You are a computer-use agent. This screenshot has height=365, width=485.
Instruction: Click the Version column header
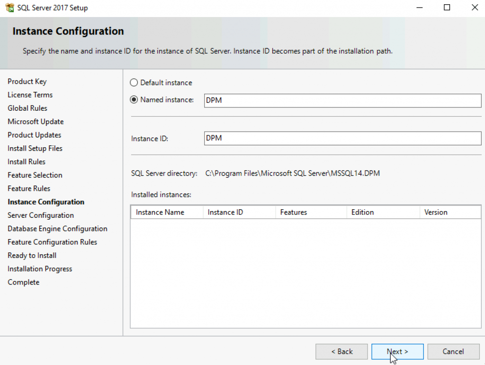tap(450, 212)
